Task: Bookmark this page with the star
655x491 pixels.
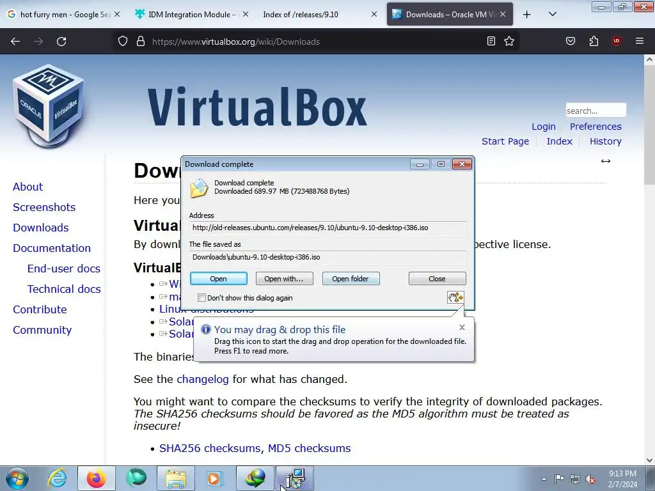Action: pyautogui.click(x=509, y=41)
